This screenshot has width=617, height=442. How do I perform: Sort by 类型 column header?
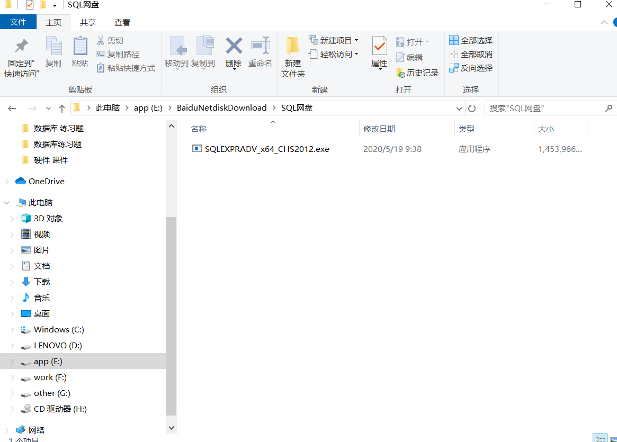[466, 129]
